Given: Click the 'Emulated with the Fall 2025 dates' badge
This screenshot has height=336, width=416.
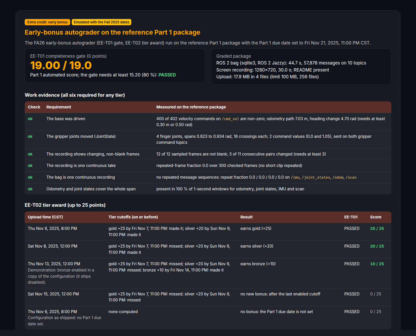Looking at the screenshot, I should [101, 22].
